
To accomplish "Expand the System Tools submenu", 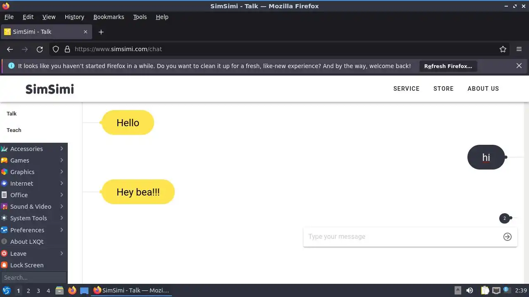I will click(34, 218).
